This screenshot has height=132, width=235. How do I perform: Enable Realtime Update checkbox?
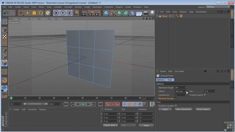[x=176, y=106]
